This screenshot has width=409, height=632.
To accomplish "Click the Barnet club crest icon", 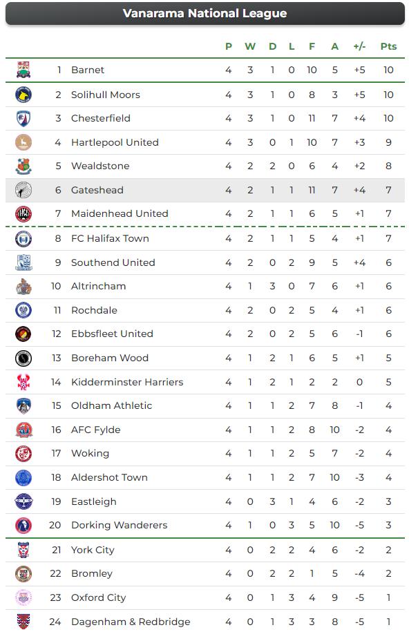I will 23,70.
